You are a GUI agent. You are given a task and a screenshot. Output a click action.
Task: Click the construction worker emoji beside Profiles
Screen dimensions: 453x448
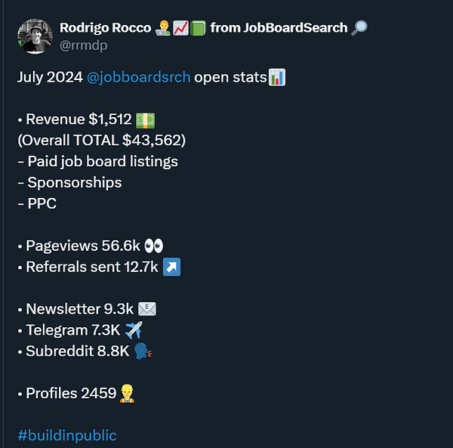click(x=128, y=393)
